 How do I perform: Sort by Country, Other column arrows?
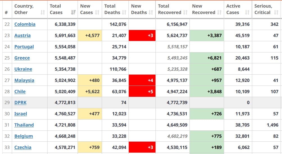(x=43, y=12)
